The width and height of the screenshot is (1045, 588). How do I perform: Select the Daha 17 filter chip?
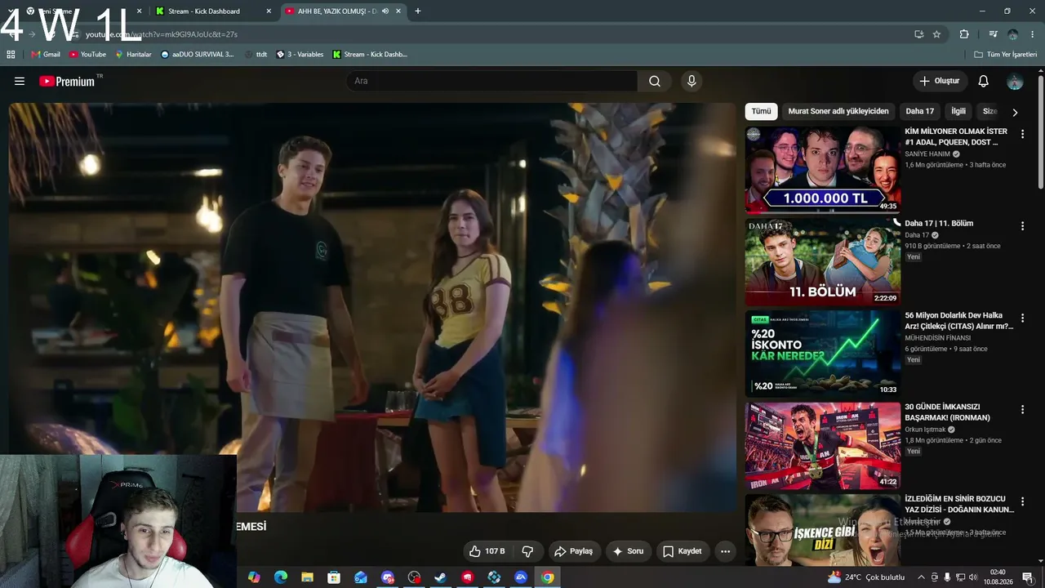coord(919,111)
